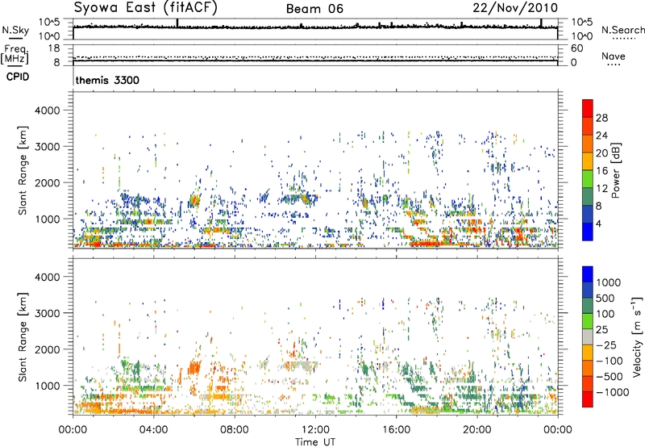The height and width of the screenshot is (447, 645).
Task: Click the yellow-orange 16–20 dB power swatch
Action: 588,161
